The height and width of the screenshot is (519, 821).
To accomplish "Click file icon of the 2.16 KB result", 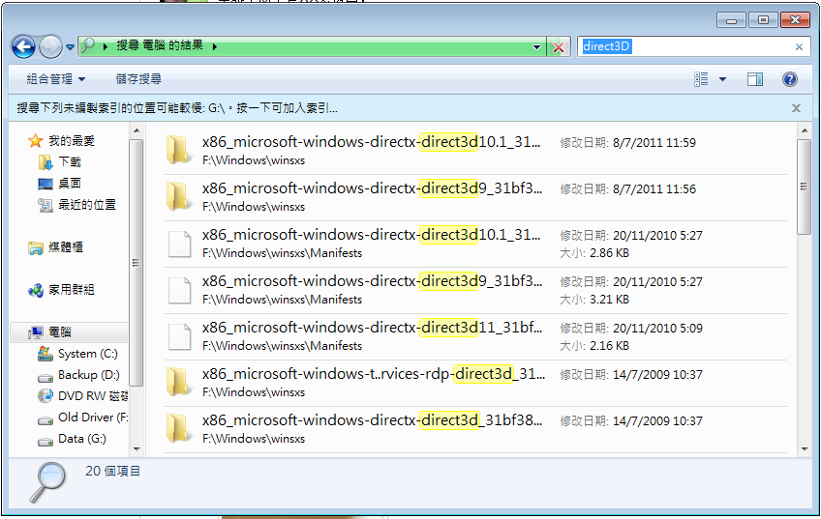I will [179, 337].
